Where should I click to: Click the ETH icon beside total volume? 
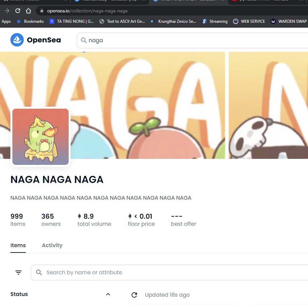79,216
